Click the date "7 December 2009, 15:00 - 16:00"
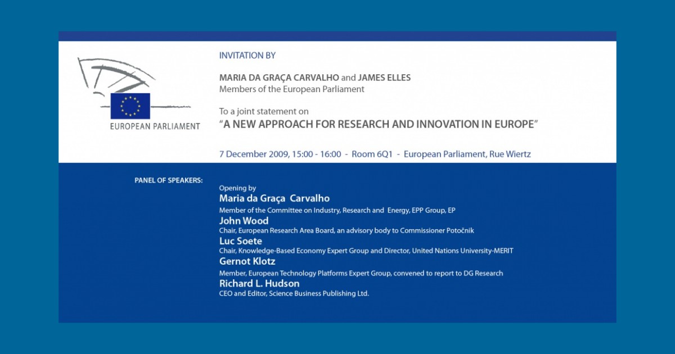The height and width of the screenshot is (354, 675). [280, 154]
